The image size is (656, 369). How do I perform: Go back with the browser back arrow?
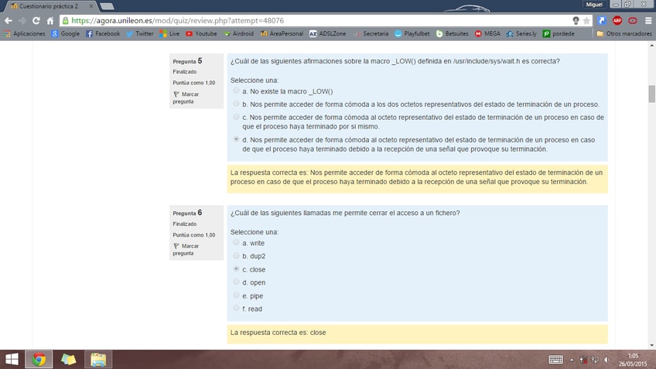coord(9,20)
